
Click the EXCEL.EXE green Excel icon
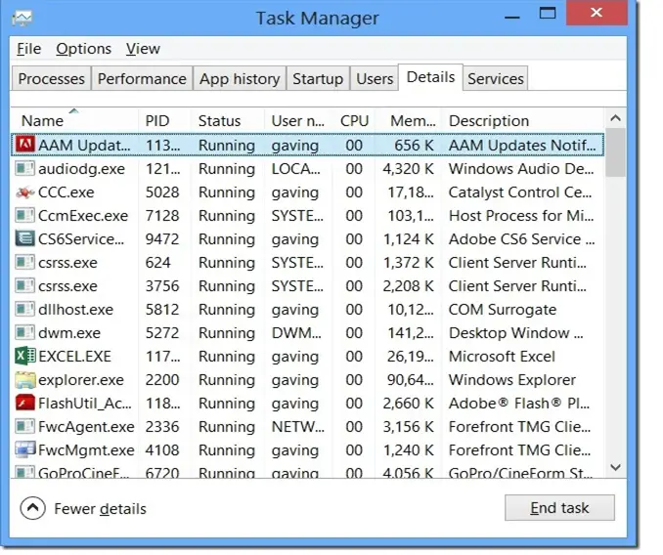(25, 356)
